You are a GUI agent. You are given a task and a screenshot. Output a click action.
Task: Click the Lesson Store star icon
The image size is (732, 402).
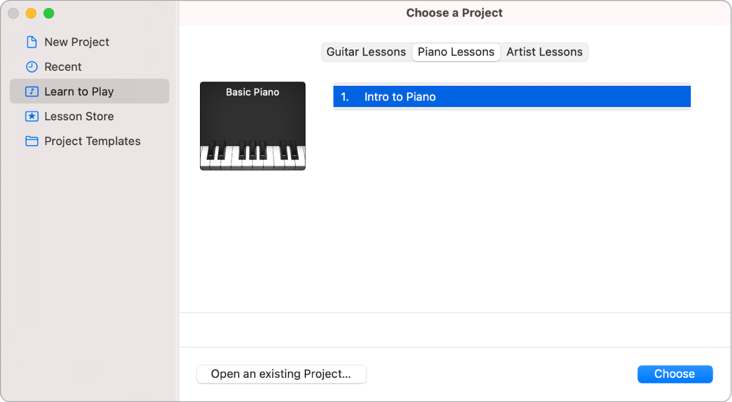(x=32, y=116)
